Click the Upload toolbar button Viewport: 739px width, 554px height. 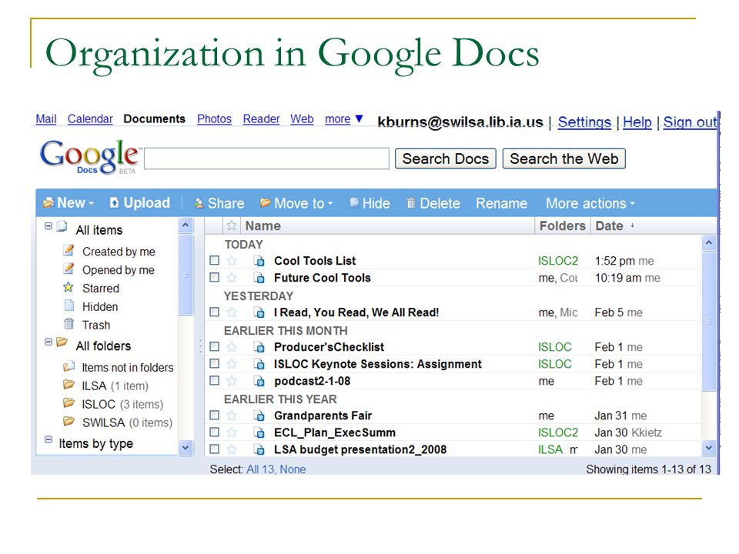pos(140,202)
